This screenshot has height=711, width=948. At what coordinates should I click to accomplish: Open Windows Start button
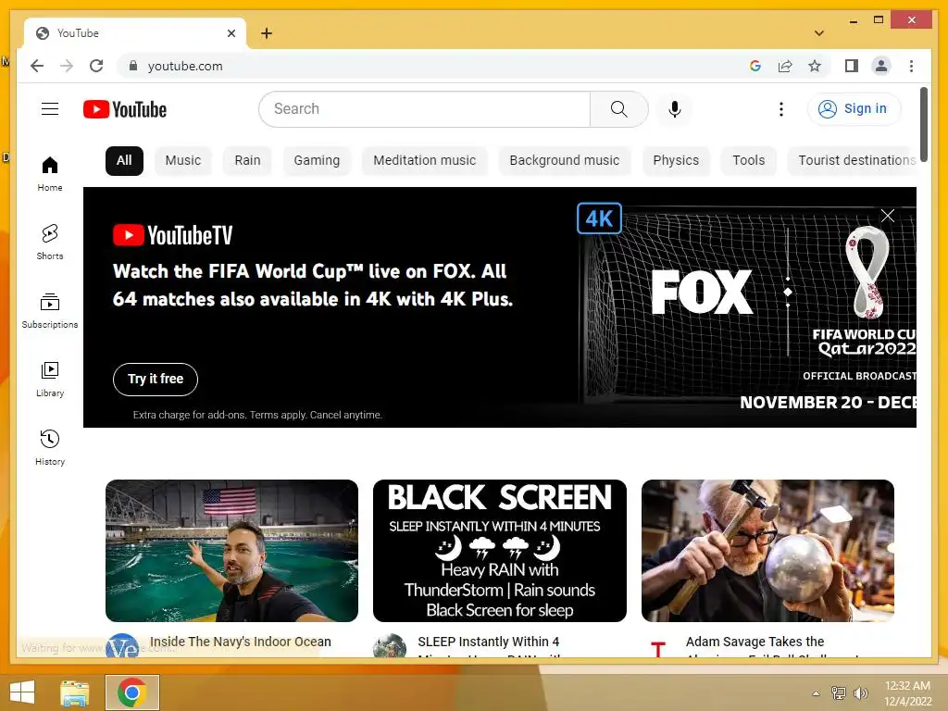tap(22, 692)
